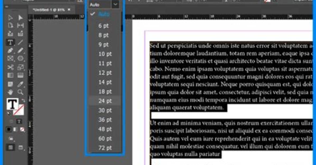Click in paragraph starting 'Ut enim ad minima'
The image size is (316, 165).
tap(231, 138)
